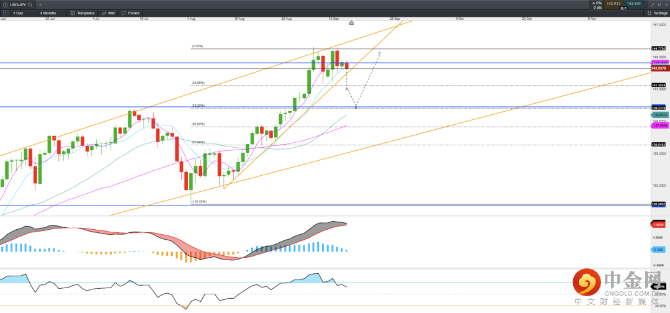The height and width of the screenshot is (313, 670).
Task: Click the red MACD value tag 1.9004
Action: coord(658,224)
